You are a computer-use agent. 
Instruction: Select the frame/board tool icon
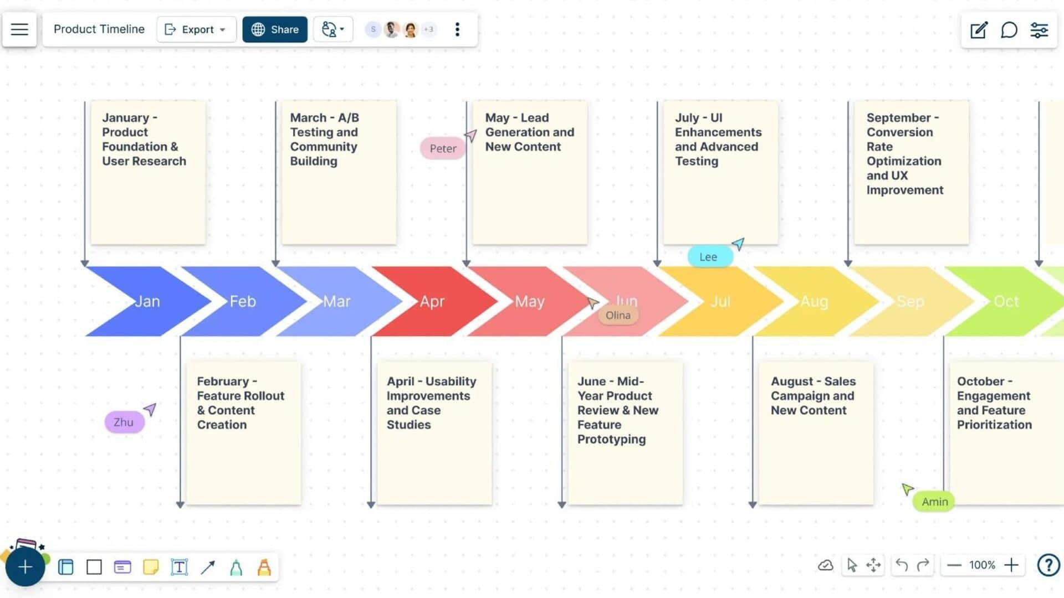[65, 566]
